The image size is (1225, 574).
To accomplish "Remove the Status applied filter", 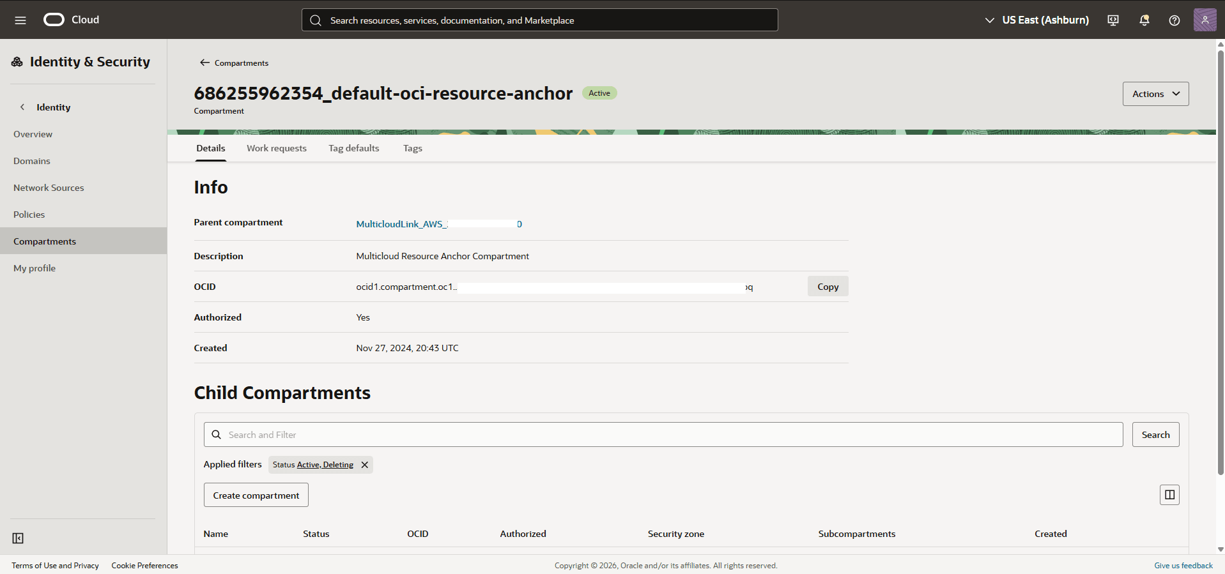I will pyautogui.click(x=365, y=465).
